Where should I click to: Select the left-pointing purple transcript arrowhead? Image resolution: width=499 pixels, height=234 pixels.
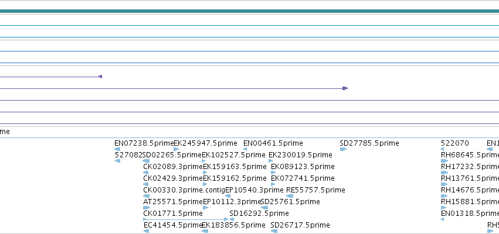(100, 77)
